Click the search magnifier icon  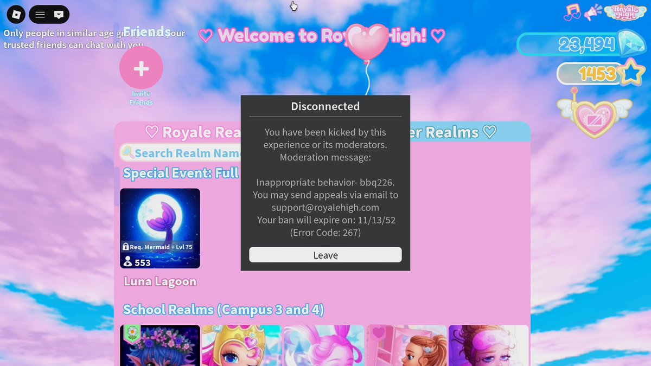127,152
